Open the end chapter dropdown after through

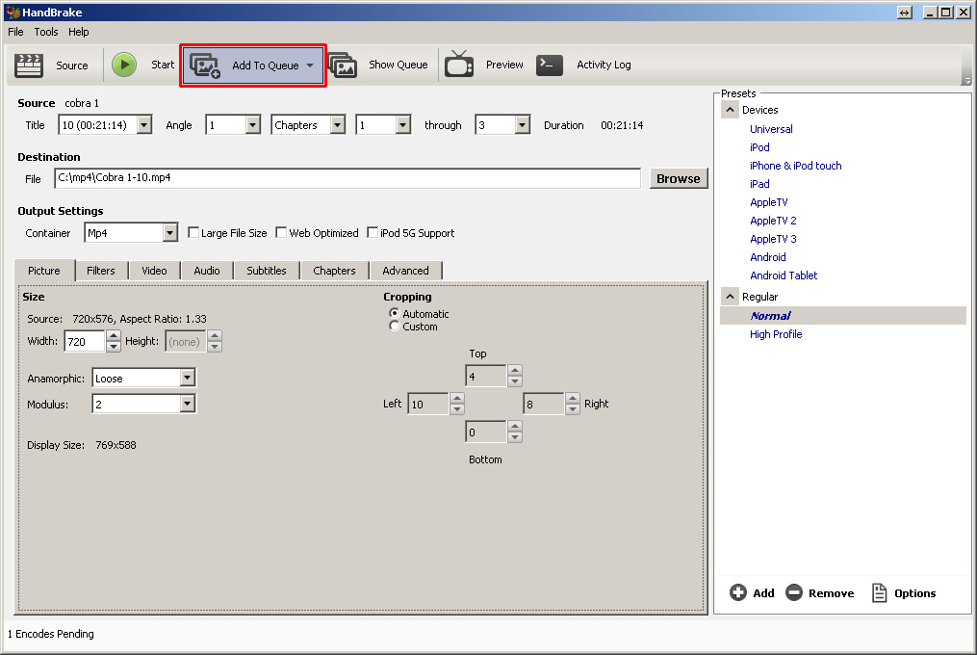pos(522,125)
